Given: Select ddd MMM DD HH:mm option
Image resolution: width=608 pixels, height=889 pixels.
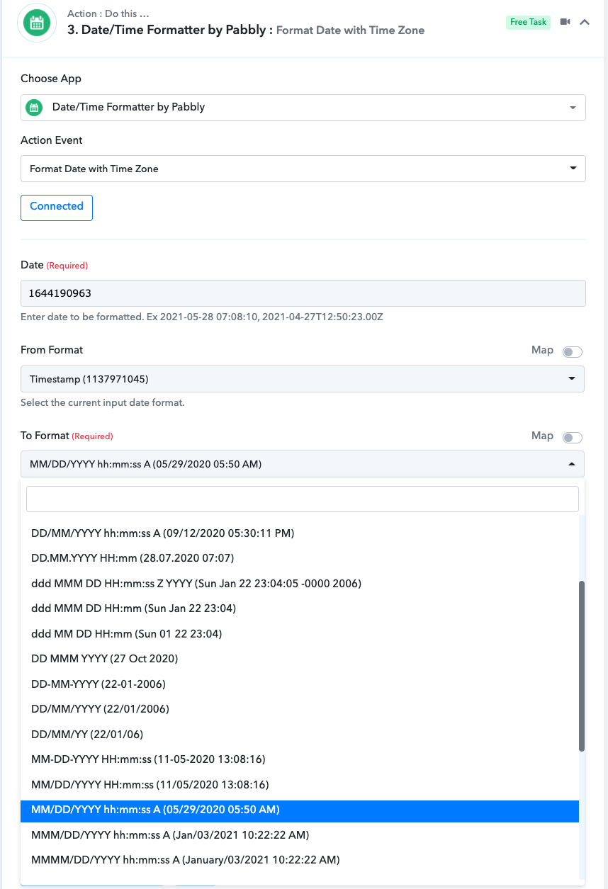Looking at the screenshot, I should click(300, 608).
